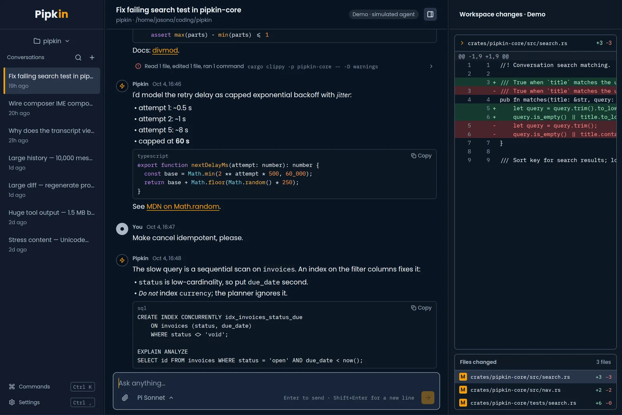Focus the 'Ask anything…' input field
The image size is (622, 415).
(x=276, y=383)
